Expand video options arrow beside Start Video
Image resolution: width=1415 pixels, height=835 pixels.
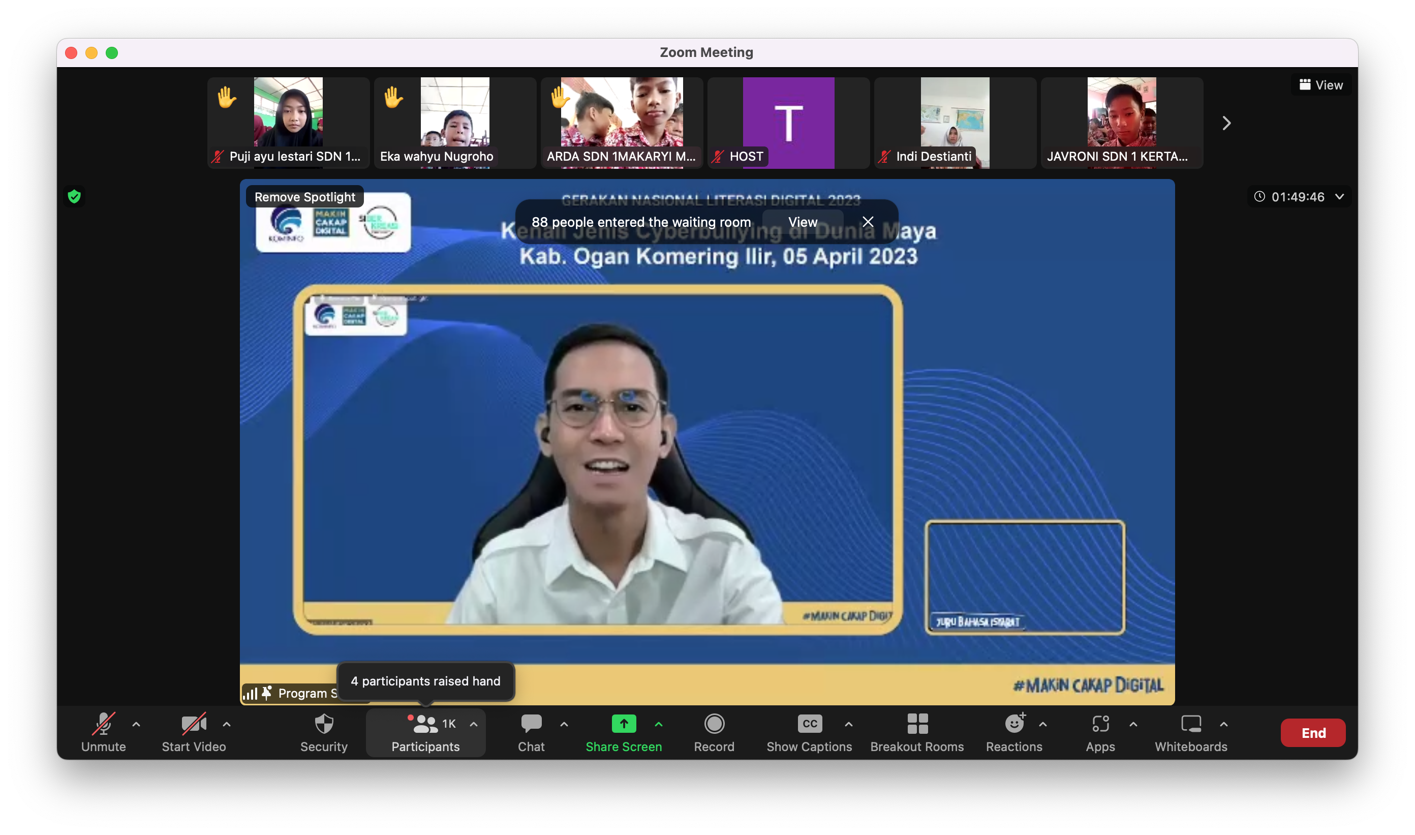coord(227,724)
